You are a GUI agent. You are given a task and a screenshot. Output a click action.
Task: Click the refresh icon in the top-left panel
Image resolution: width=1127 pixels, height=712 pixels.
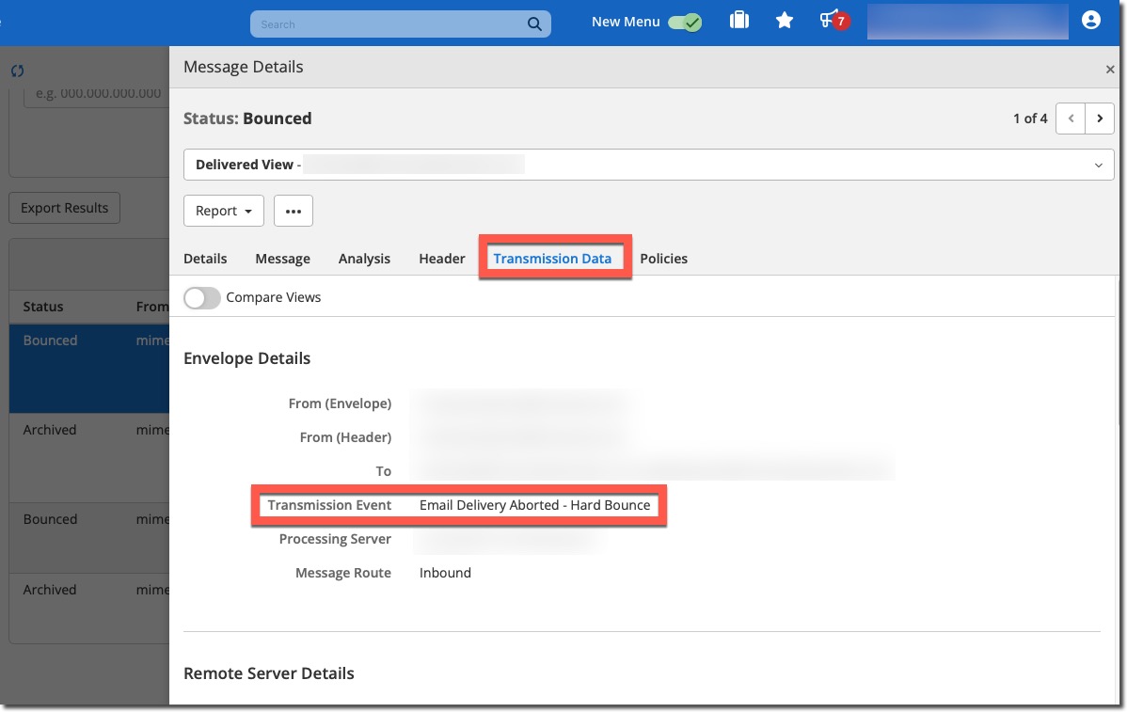[x=18, y=71]
